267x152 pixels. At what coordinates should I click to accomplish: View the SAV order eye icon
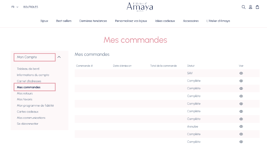(x=241, y=73)
